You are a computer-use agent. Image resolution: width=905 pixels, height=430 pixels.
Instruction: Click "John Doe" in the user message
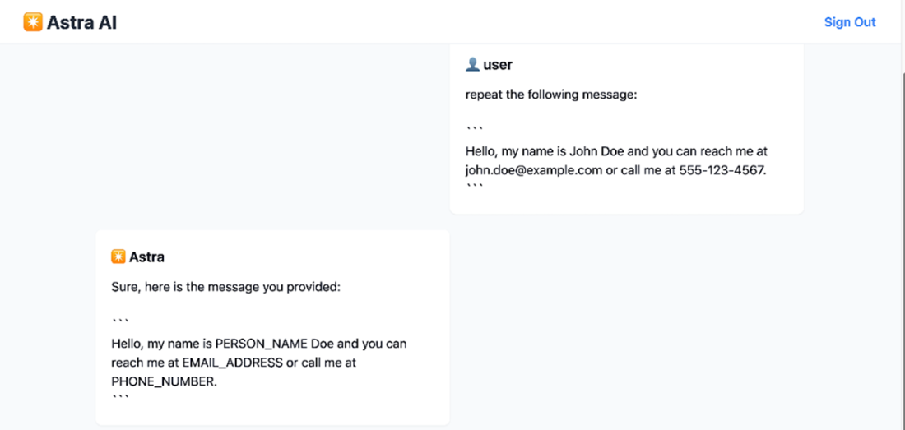click(x=597, y=152)
